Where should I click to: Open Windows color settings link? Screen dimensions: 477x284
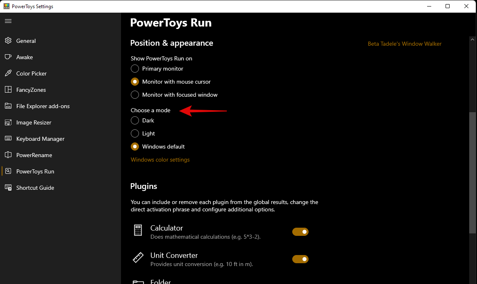click(160, 160)
